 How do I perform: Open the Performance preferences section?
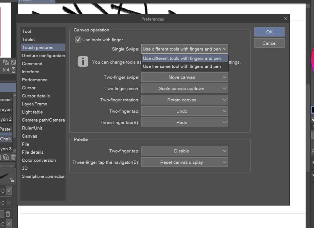pos(34,79)
